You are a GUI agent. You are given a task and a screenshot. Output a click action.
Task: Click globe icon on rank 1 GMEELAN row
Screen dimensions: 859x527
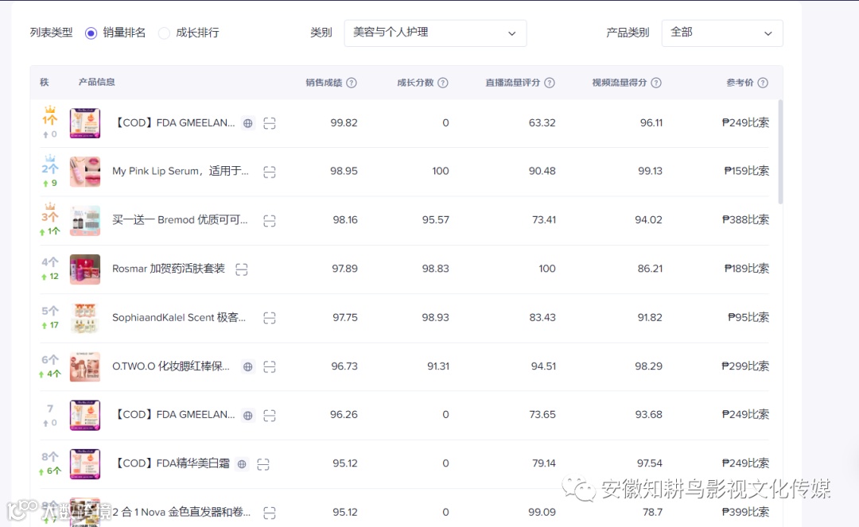point(248,123)
